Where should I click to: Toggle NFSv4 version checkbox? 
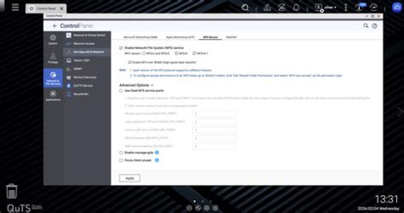(x=177, y=53)
